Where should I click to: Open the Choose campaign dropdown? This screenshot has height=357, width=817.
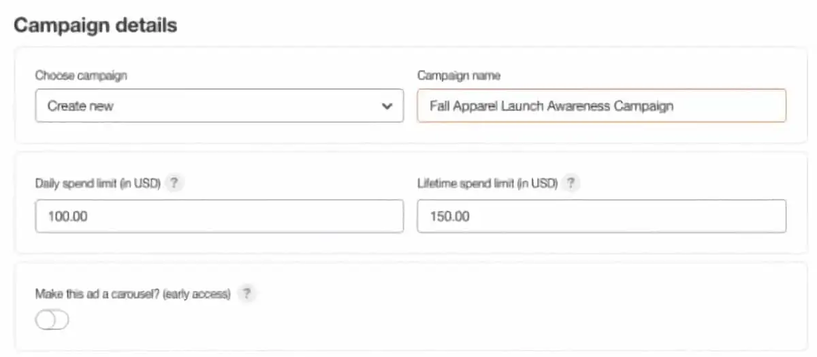[219, 106]
